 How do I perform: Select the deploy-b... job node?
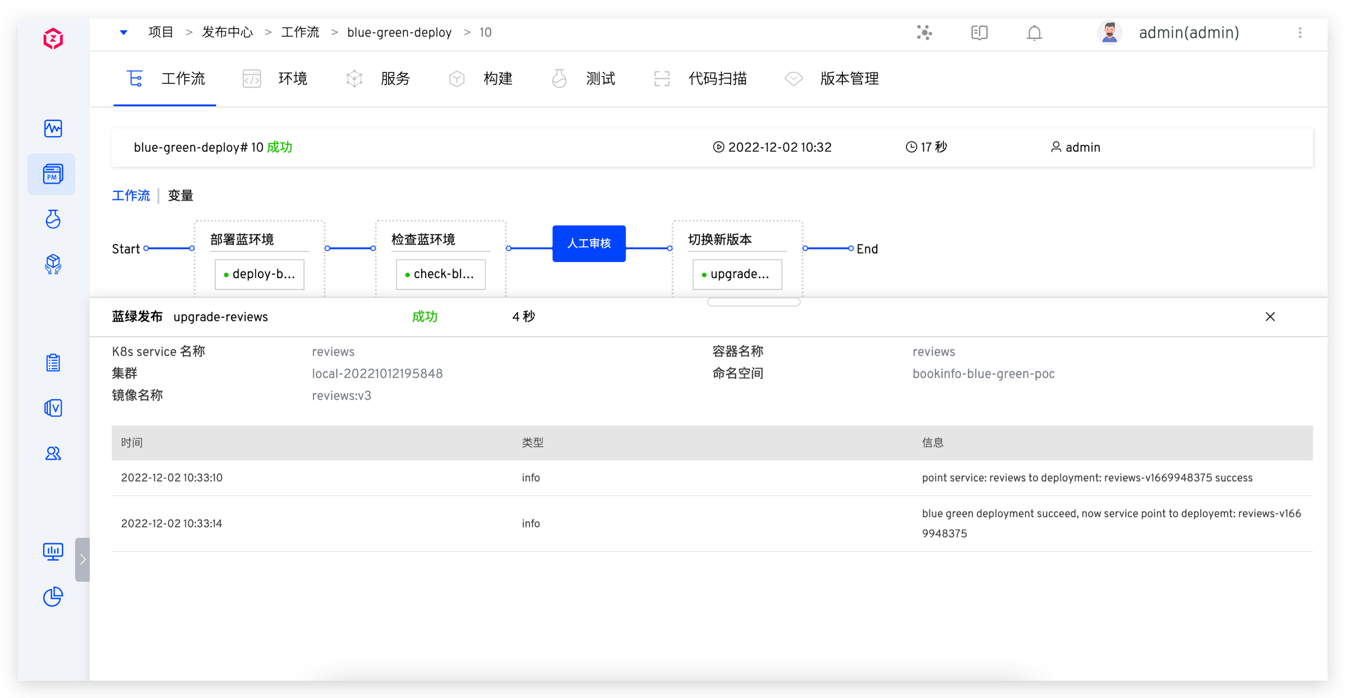click(x=260, y=274)
